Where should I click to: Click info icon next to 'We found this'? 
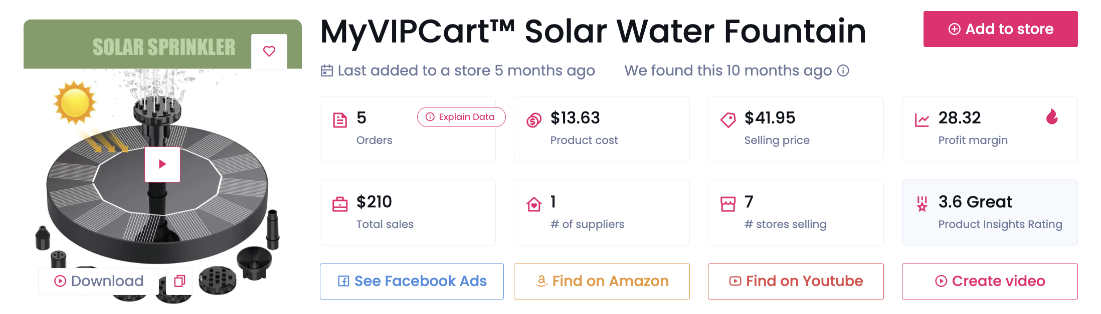point(843,70)
